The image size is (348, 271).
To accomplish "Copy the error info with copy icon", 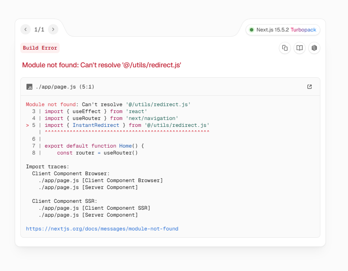I will 285,48.
